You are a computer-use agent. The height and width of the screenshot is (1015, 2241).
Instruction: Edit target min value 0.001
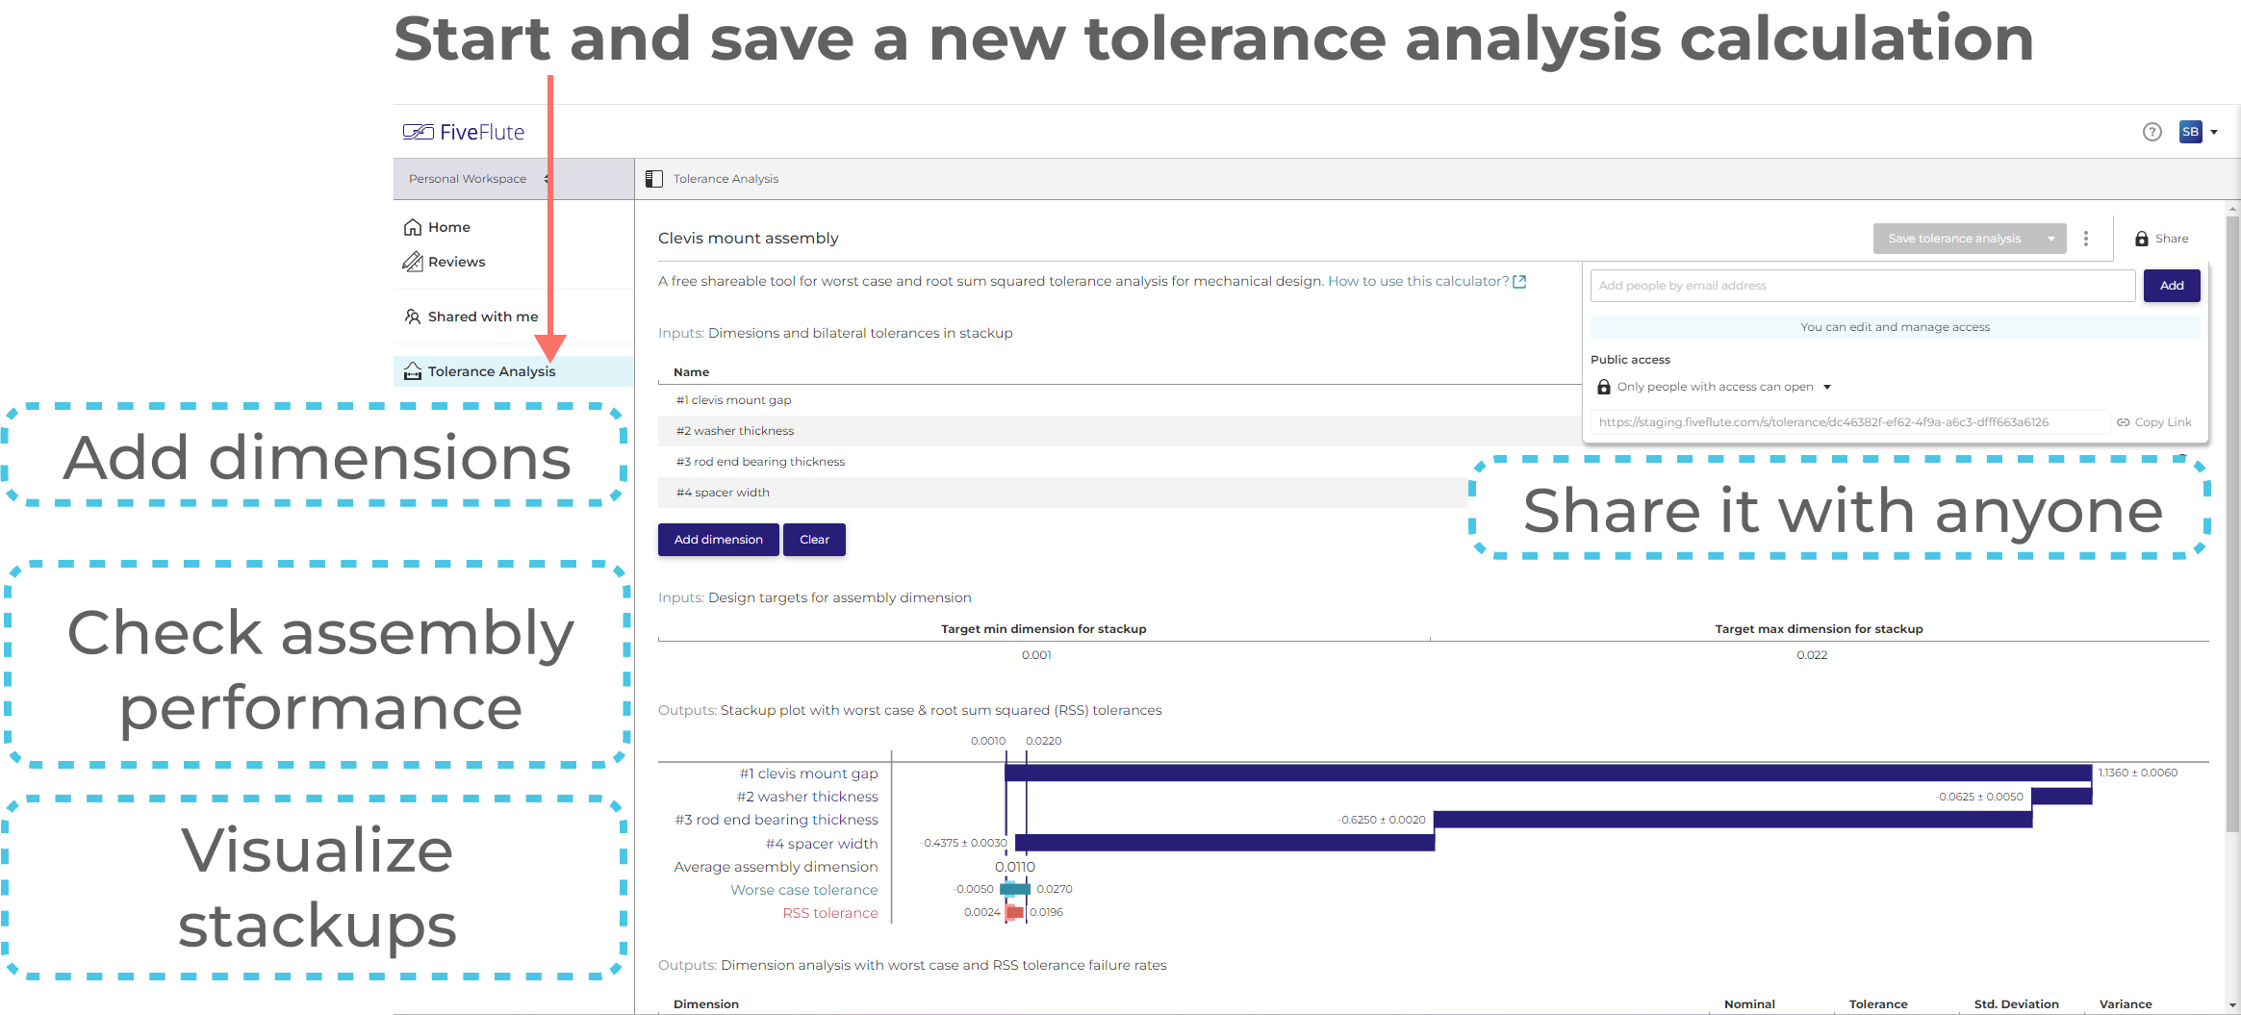(1036, 655)
